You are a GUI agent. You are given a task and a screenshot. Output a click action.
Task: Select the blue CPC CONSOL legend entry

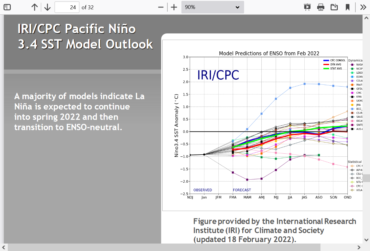334,61
